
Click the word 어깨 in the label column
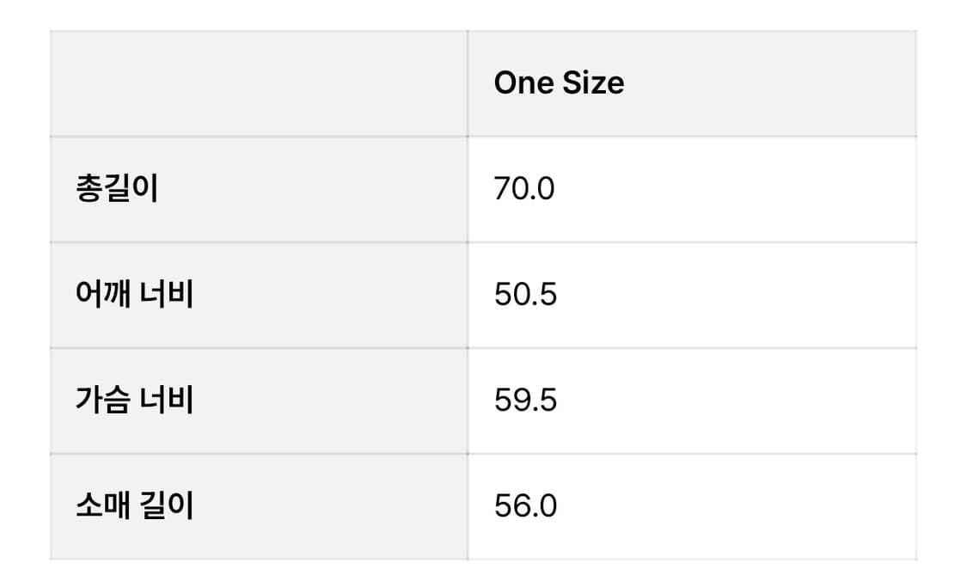[102, 295]
